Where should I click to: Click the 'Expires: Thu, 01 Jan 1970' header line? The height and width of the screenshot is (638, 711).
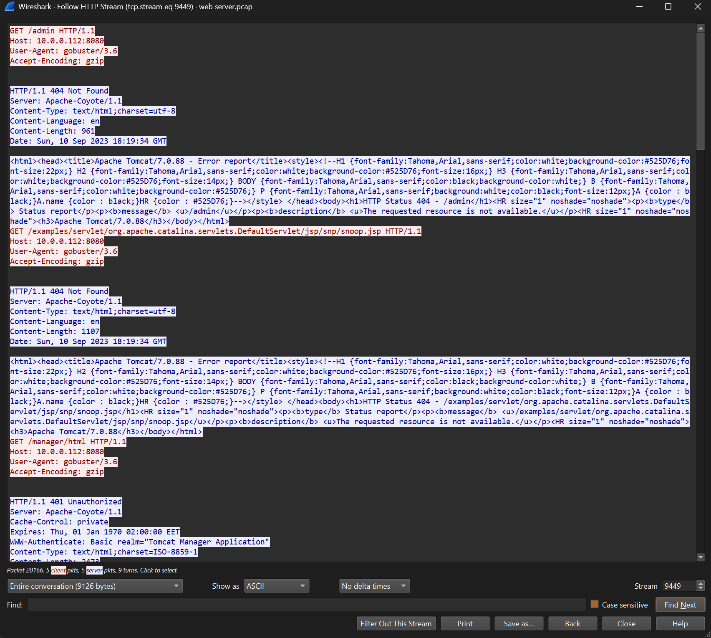point(95,532)
